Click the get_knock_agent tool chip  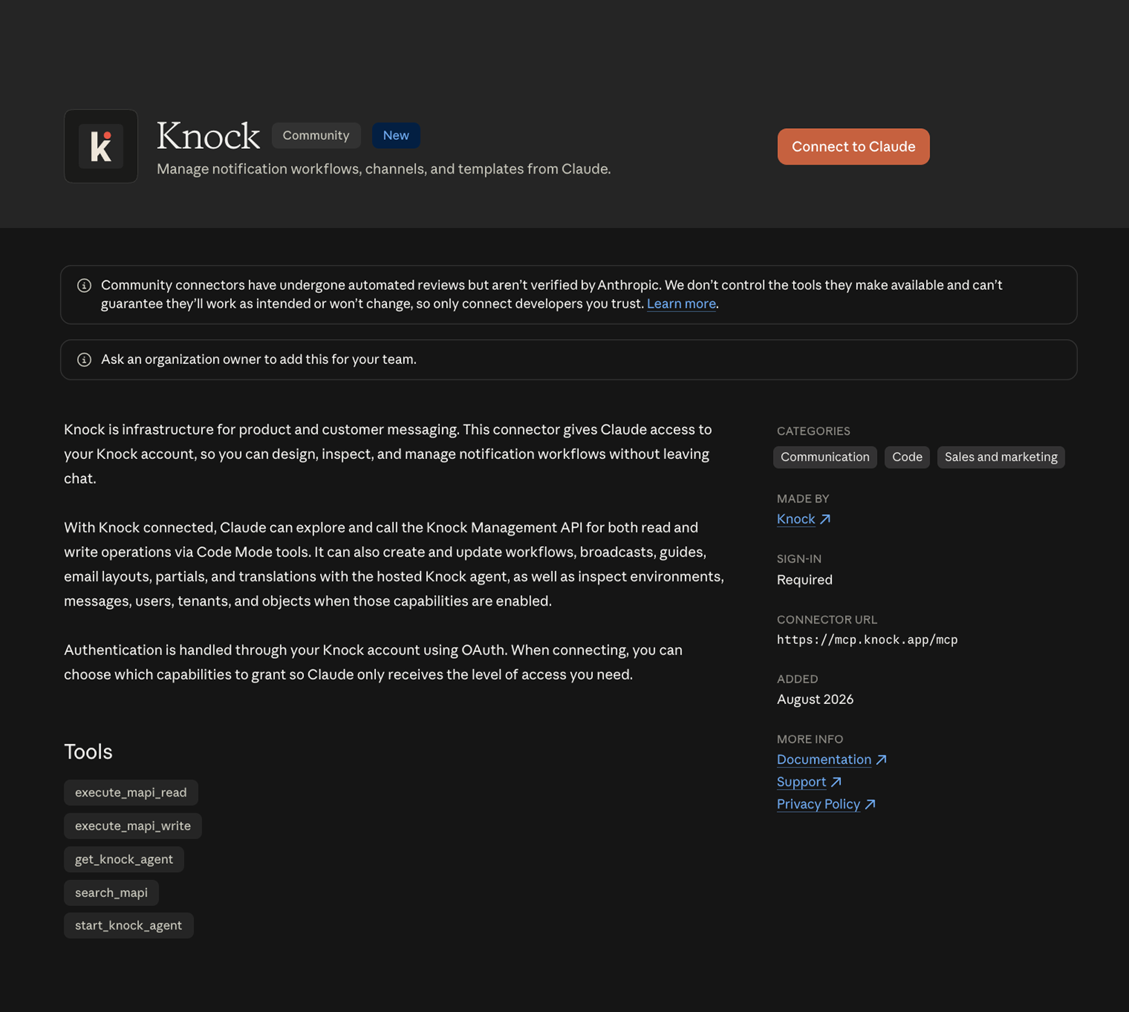tap(124, 859)
